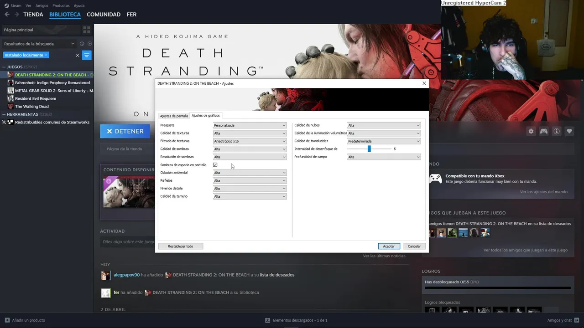Screen dimensions: 584x328
Task: Open the Preajuste dropdown
Action: [250, 125]
